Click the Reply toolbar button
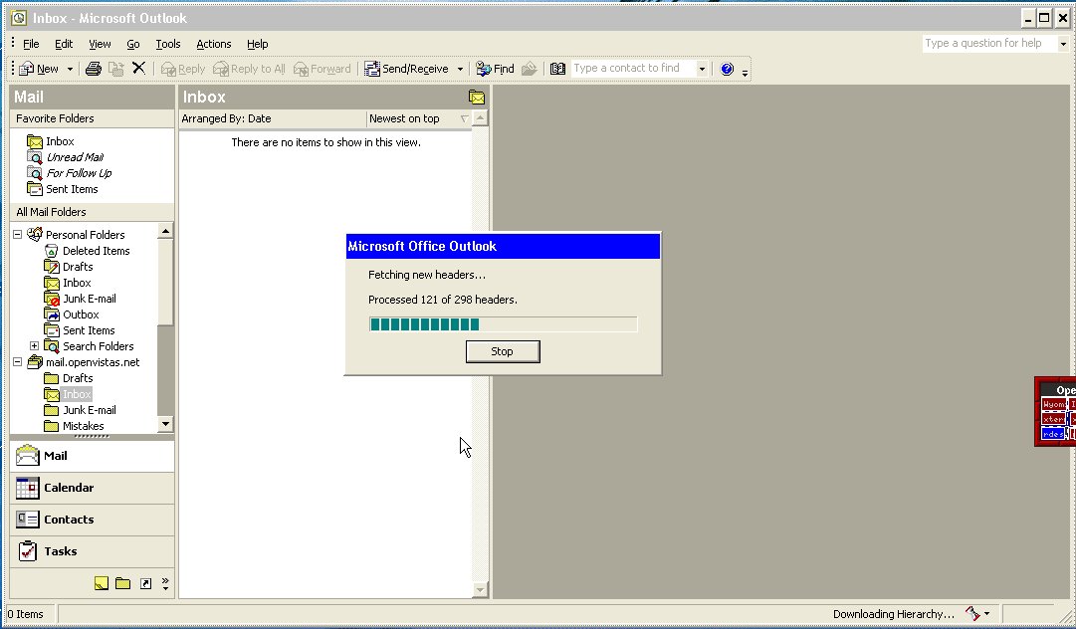Image resolution: width=1076 pixels, height=629 pixels. point(183,69)
